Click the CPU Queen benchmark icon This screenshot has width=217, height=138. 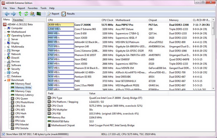point(12,99)
